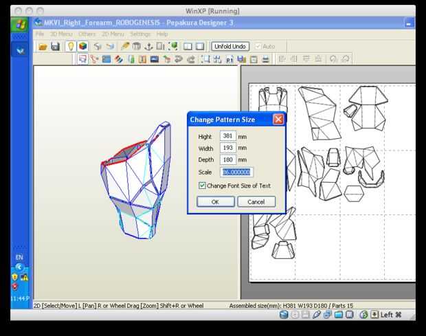
Task: Click the green edit flaps icon
Action: point(131,59)
